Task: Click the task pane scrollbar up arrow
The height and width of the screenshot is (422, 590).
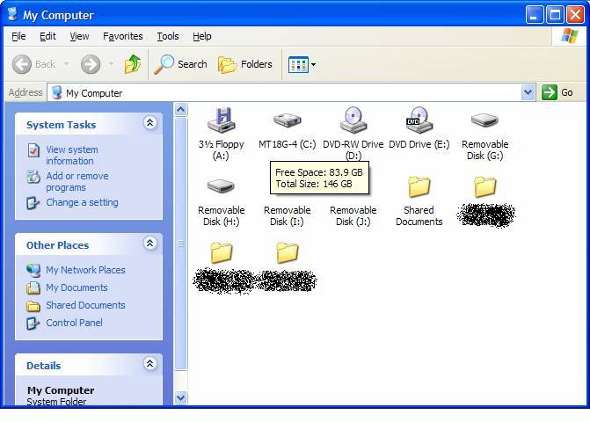Action: coord(181,109)
